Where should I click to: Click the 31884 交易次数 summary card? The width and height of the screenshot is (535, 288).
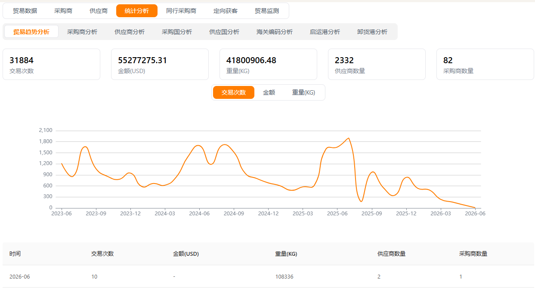tap(51, 64)
